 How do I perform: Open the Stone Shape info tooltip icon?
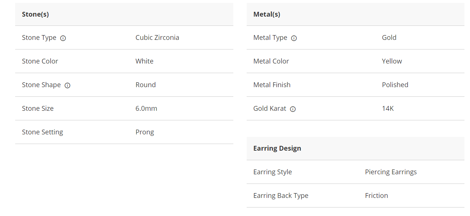[67, 85]
